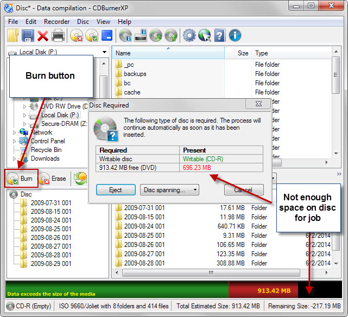Click the refresh icon beside the Erase button
Image resolution: width=348 pixels, height=317 pixels.
(x=80, y=179)
